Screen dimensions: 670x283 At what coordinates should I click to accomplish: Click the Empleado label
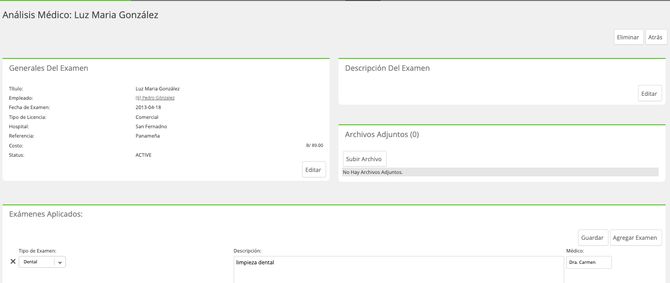tap(21, 98)
